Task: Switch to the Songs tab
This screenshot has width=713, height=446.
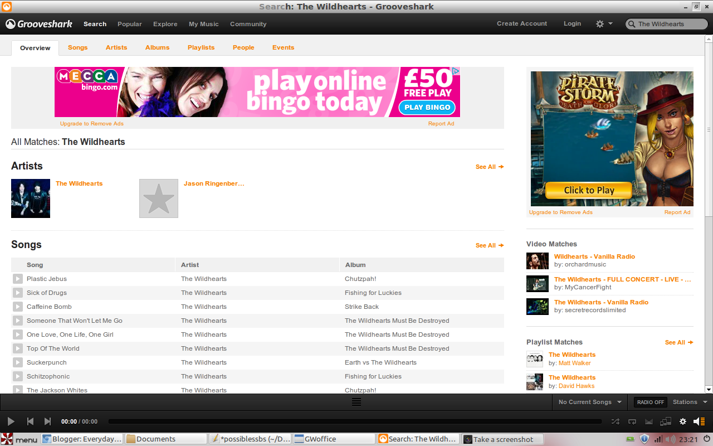Action: (77, 47)
